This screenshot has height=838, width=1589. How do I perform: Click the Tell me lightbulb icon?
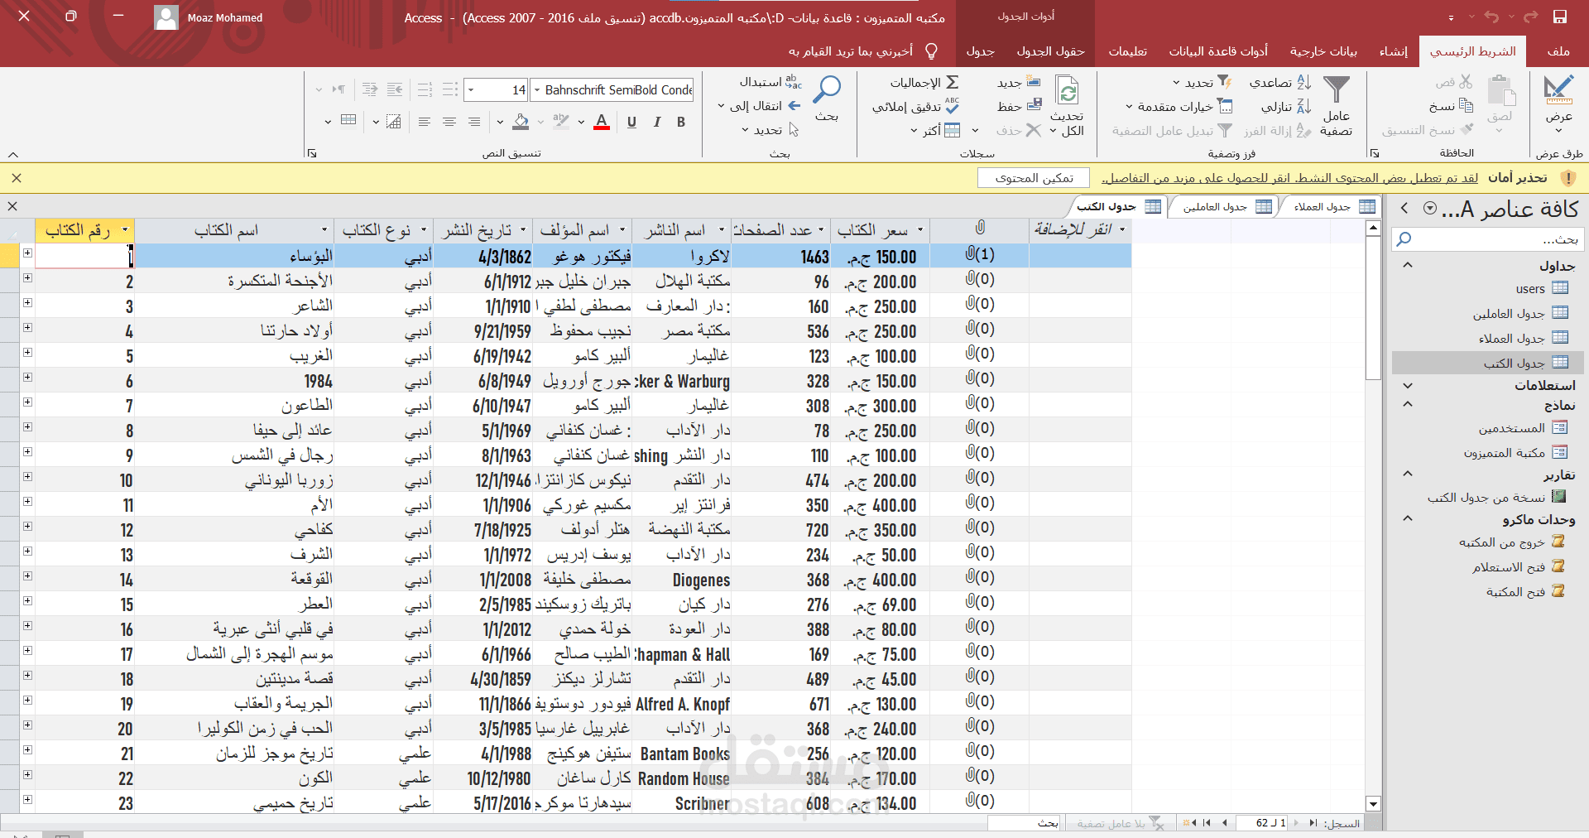(931, 51)
